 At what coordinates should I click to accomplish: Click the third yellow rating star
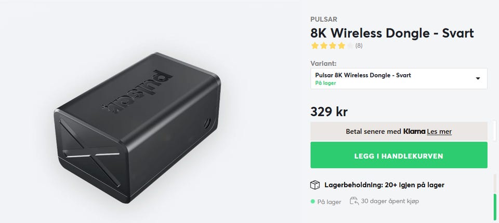tap(333, 46)
